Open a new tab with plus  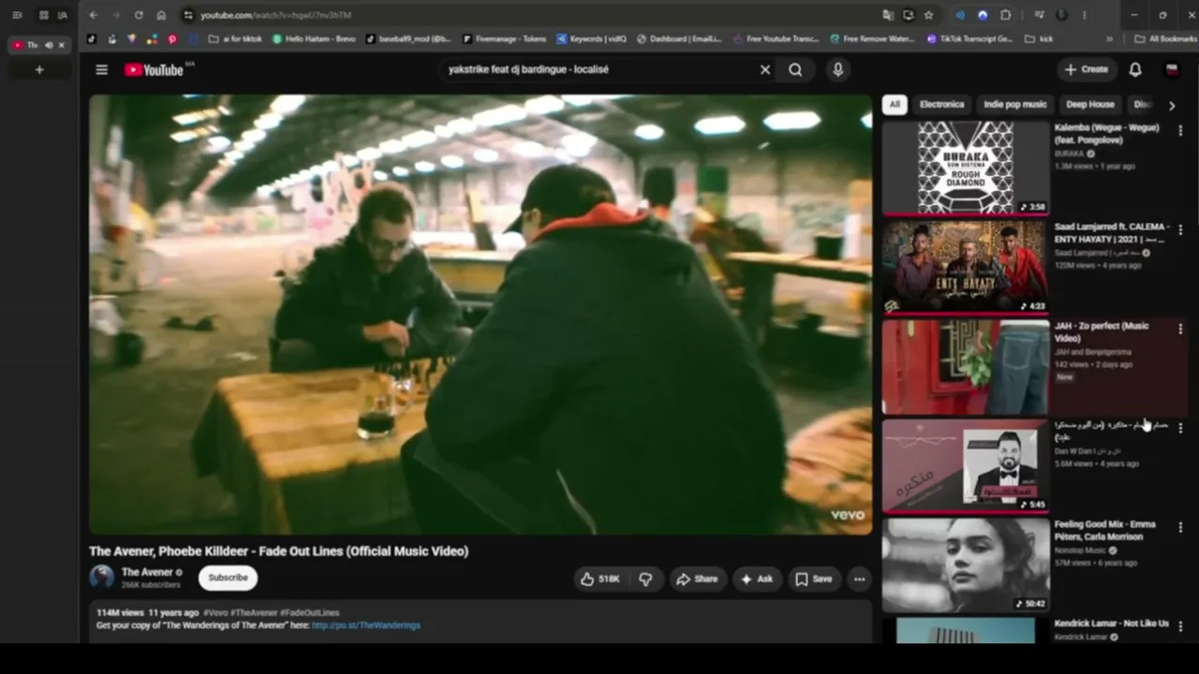point(39,69)
